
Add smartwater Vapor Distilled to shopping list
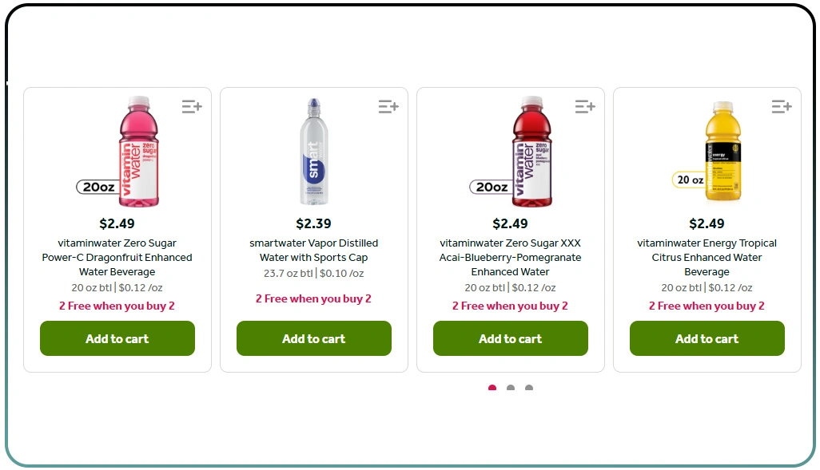tap(388, 106)
